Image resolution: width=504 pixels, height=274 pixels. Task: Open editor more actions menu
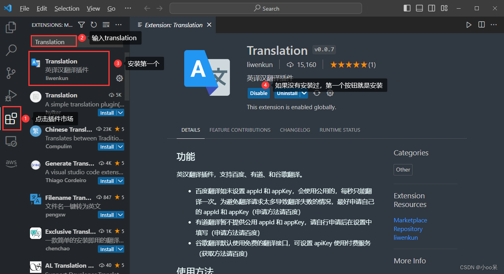coord(494,25)
